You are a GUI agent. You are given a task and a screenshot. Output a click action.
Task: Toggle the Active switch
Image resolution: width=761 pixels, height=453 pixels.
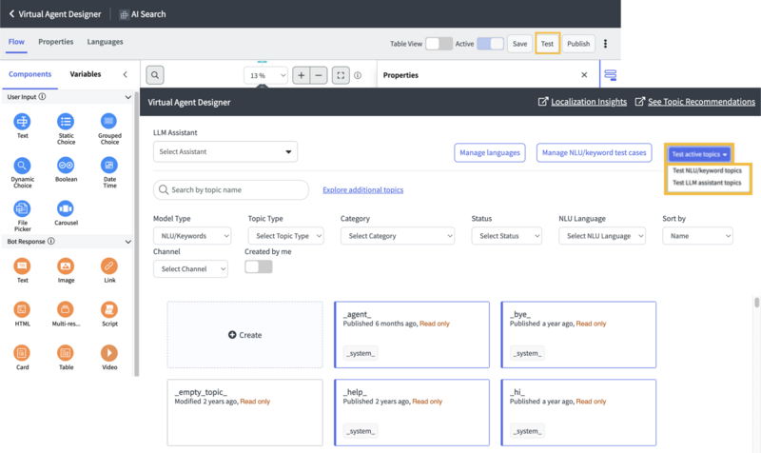point(490,44)
